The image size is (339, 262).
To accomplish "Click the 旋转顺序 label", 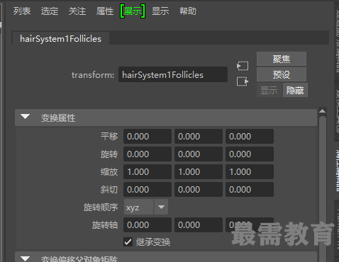I will [x=101, y=207].
